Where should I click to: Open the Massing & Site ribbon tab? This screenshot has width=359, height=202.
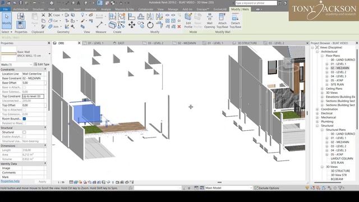[x=125, y=10]
